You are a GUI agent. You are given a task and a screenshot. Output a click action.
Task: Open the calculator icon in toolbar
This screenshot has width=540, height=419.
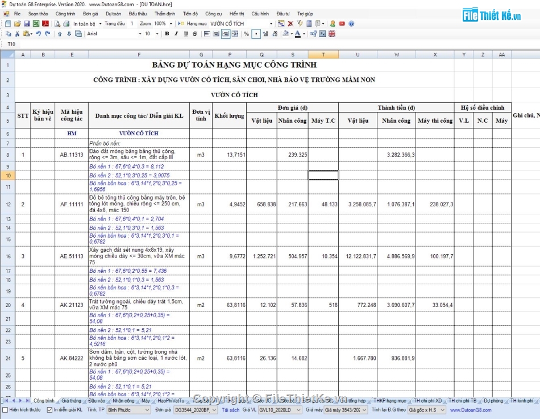tap(309, 23)
